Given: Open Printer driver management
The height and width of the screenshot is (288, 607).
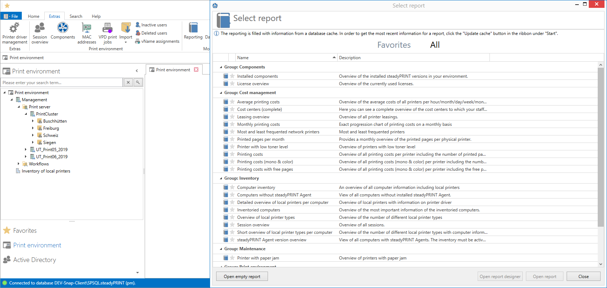Looking at the screenshot, I should [x=15, y=33].
